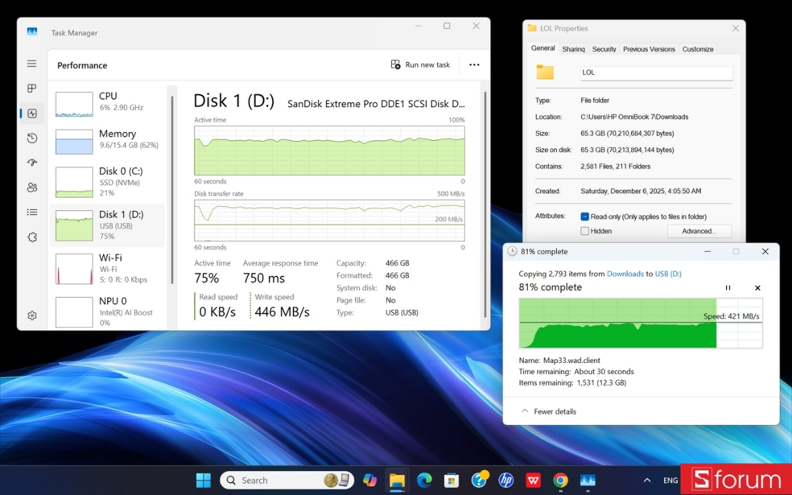The image size is (792, 495).
Task: Open Startup apps page icon
Action: pos(32,163)
